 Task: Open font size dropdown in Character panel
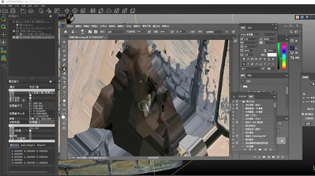257,39
